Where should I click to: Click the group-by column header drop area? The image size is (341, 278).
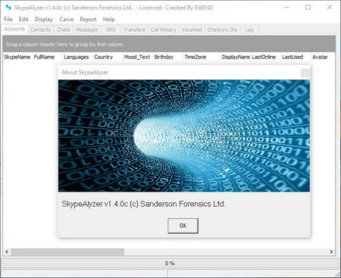tap(169, 44)
